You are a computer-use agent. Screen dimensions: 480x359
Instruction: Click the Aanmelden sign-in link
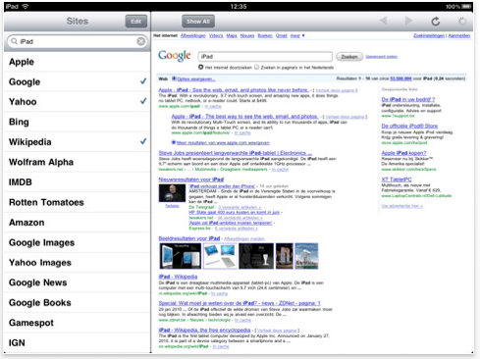point(459,35)
